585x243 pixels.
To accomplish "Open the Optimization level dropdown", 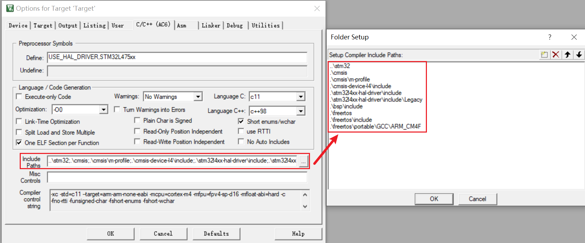I will pos(103,110).
